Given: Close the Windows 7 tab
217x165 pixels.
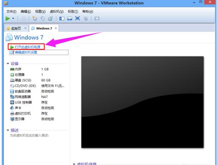Looking at the screenshot, I should 56,28.
